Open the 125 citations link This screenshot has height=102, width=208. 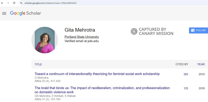coord(186,88)
